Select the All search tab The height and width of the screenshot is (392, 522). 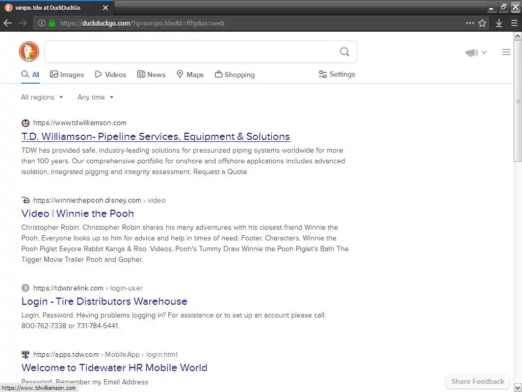(31, 75)
